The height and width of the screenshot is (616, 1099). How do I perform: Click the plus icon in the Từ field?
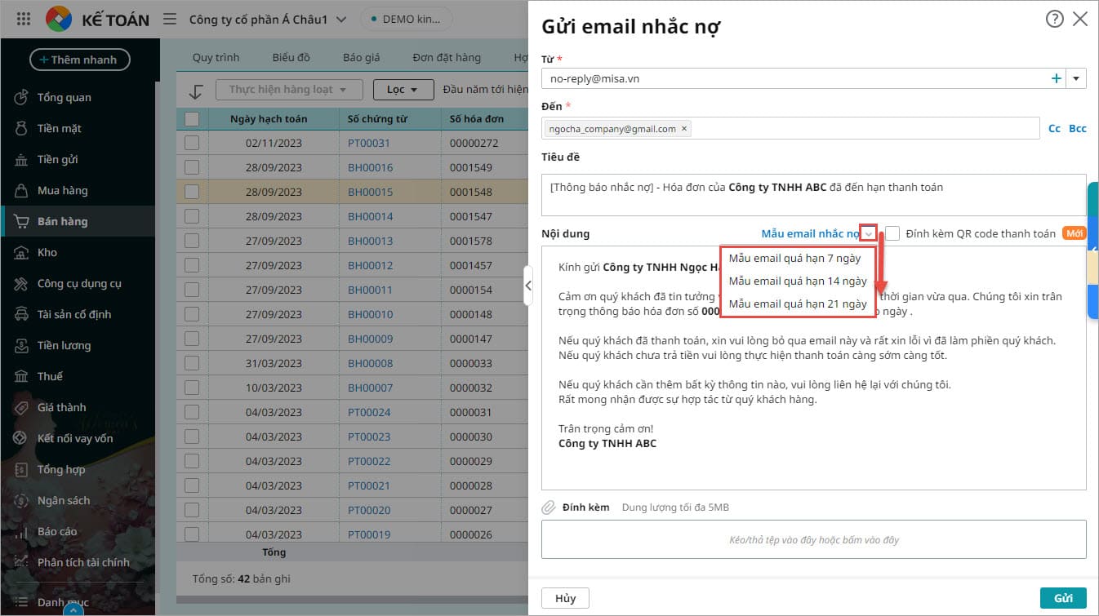point(1056,78)
